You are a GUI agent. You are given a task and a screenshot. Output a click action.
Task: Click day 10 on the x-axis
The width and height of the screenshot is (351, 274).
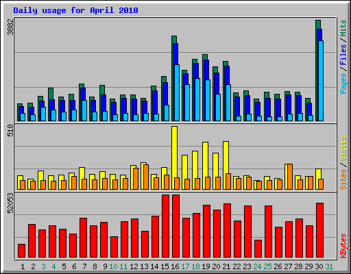(x=113, y=266)
